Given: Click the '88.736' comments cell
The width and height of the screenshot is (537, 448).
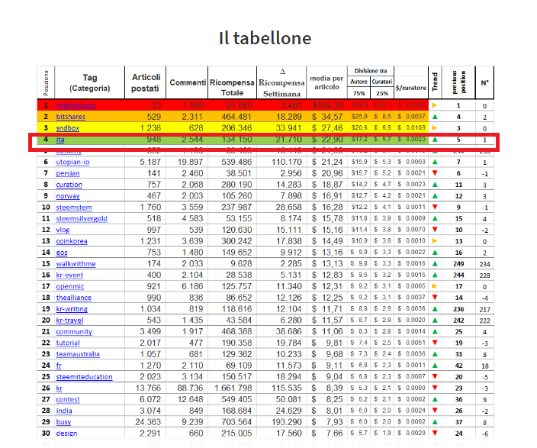Looking at the screenshot, I should 190,388.
